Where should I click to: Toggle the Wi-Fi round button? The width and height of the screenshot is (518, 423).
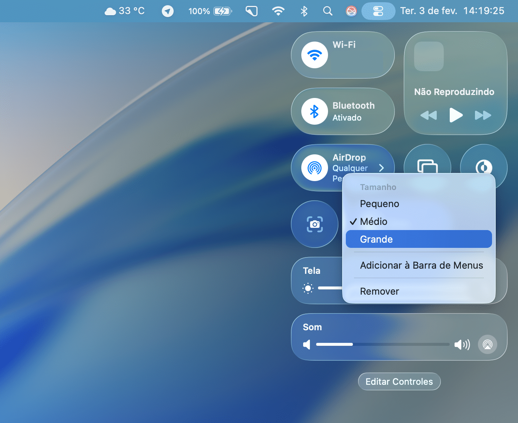(314, 55)
